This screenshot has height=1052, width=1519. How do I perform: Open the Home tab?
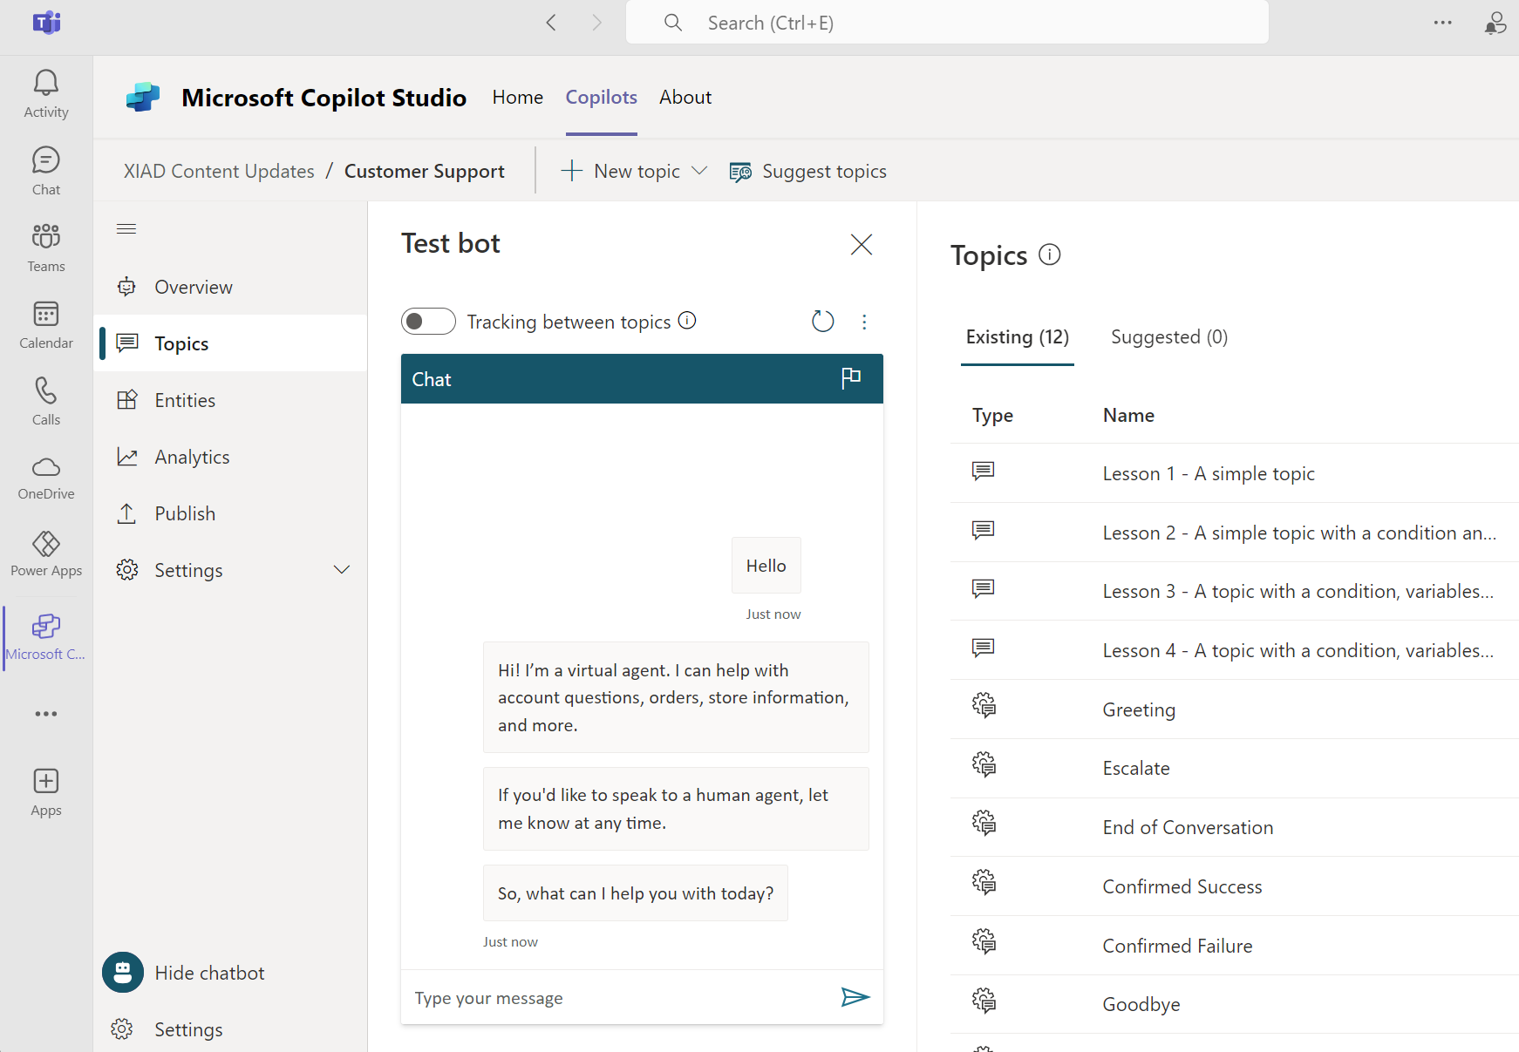tap(518, 97)
